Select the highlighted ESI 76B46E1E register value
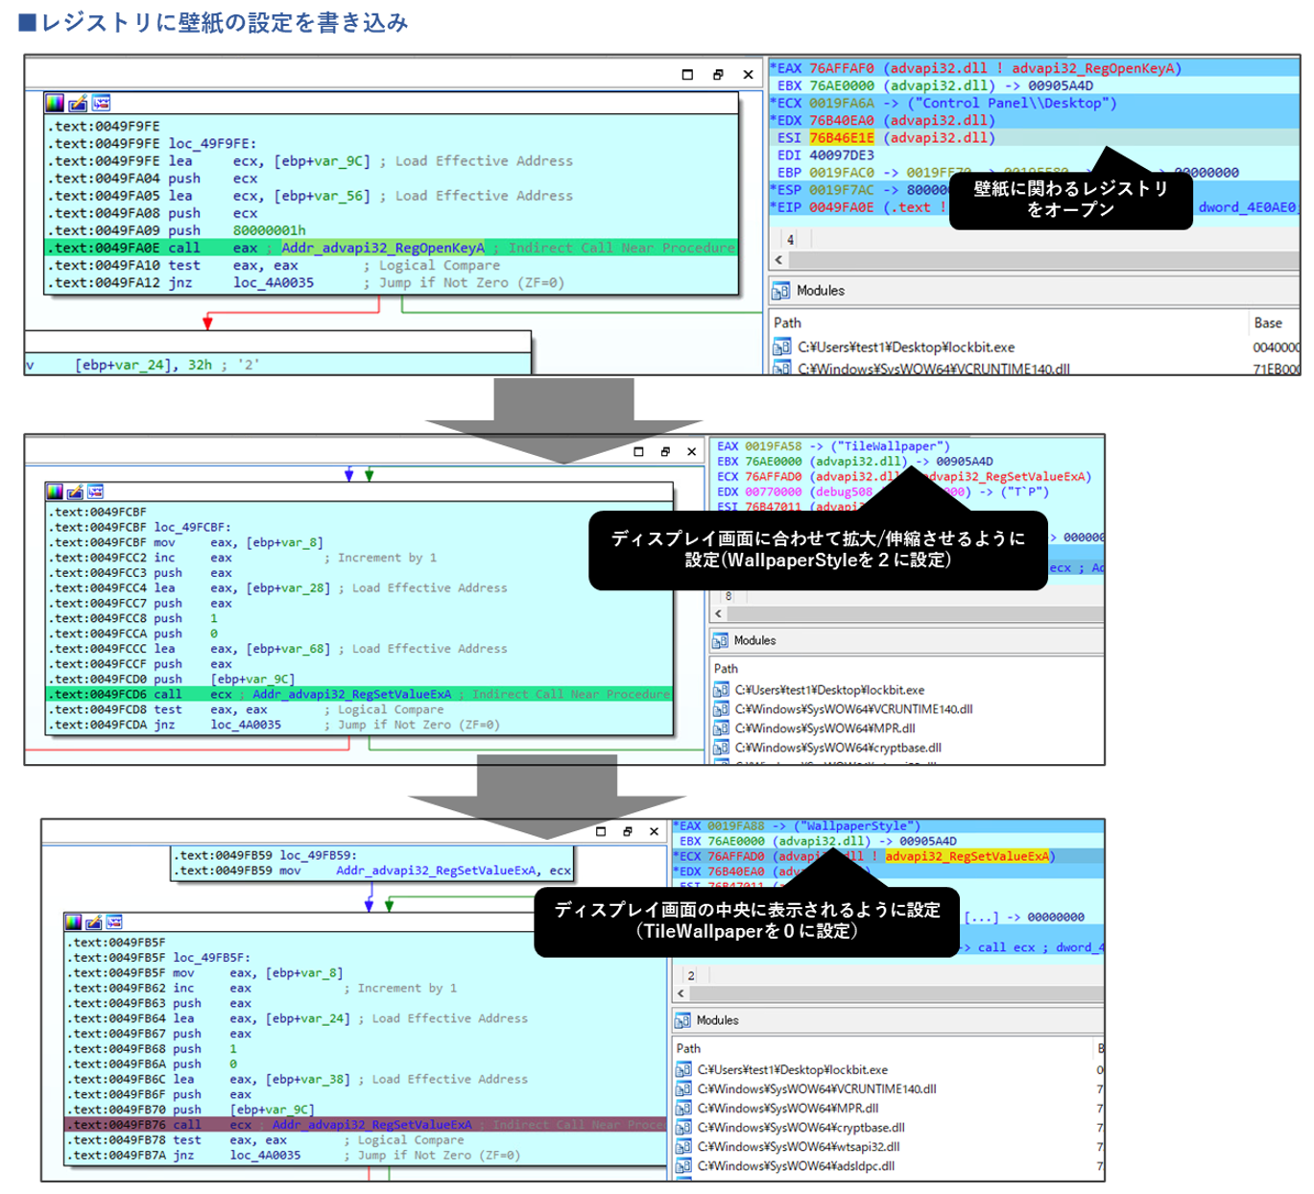The height and width of the screenshot is (1194, 1314). [841, 138]
